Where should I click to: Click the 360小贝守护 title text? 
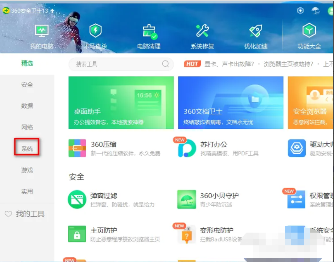[x=219, y=195]
